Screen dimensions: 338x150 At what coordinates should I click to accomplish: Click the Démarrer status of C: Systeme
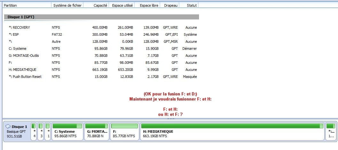tap(189, 49)
